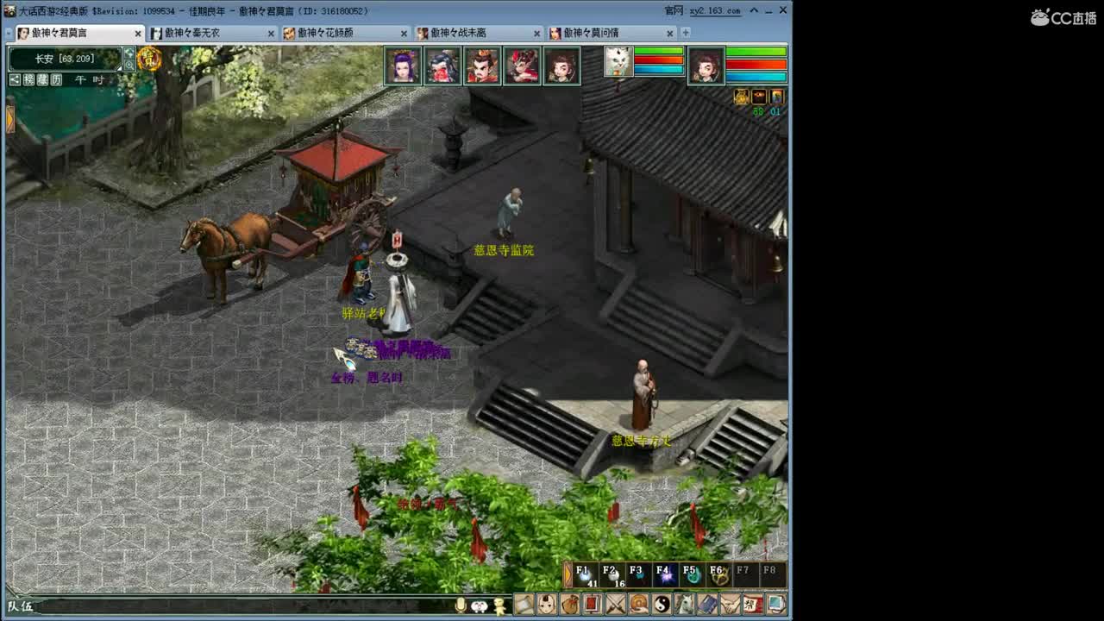Open the gold coin trade icon
Viewport: 1104px width, 621px height.
coord(638,605)
